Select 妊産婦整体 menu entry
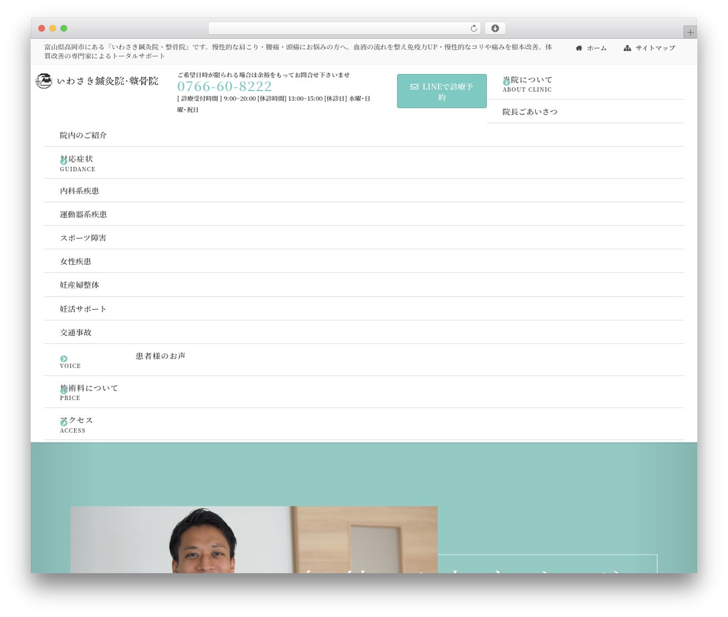Viewport: 728px width, 617px height. pyautogui.click(x=364, y=285)
